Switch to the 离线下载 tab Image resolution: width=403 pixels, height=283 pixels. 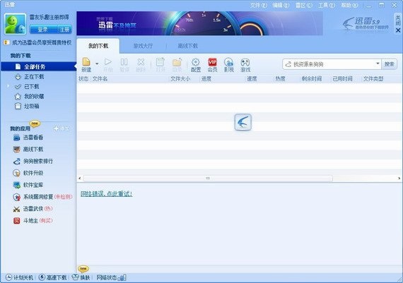pos(188,46)
